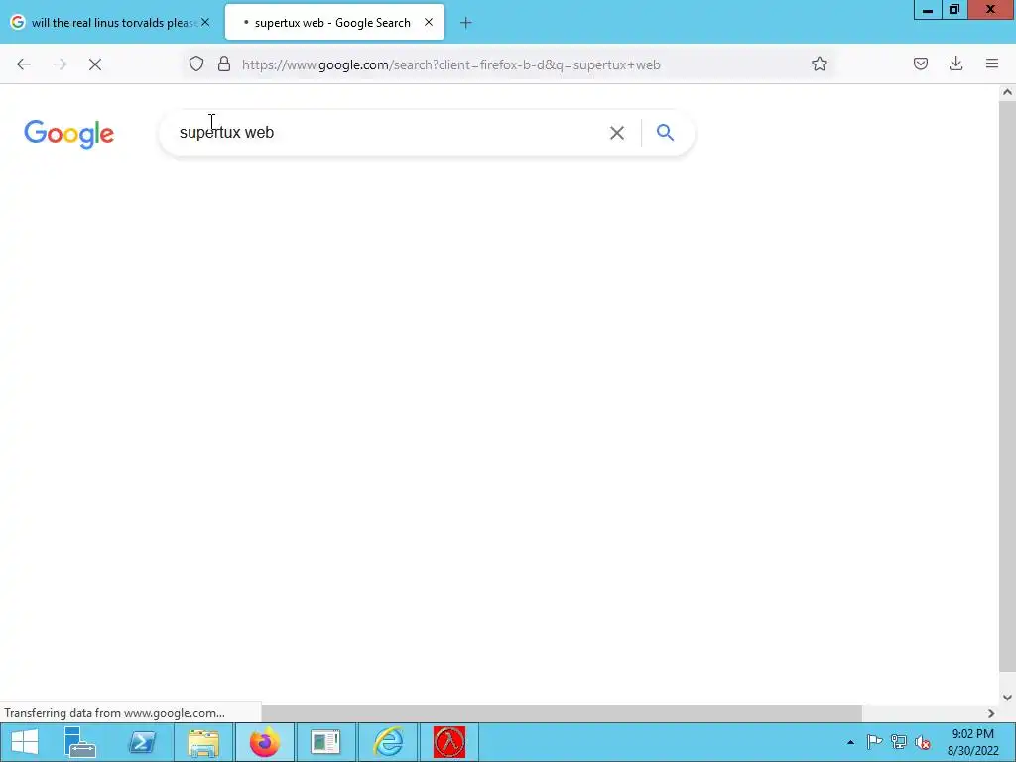The width and height of the screenshot is (1016, 762).
Task: Click vertical scrollbar down arrow
Action: click(x=1007, y=698)
